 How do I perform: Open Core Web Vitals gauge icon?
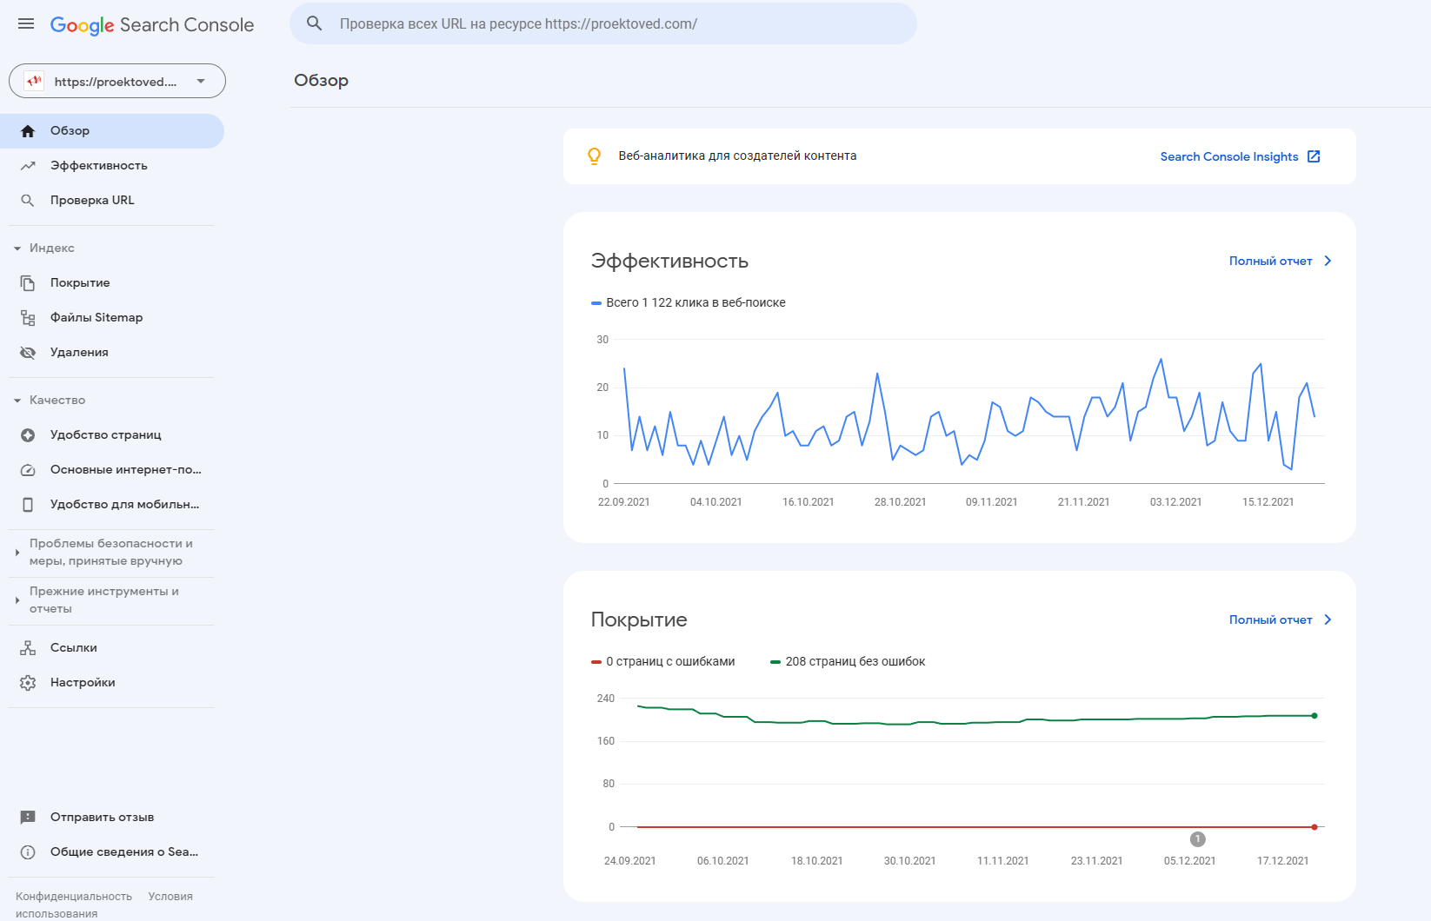pos(28,470)
